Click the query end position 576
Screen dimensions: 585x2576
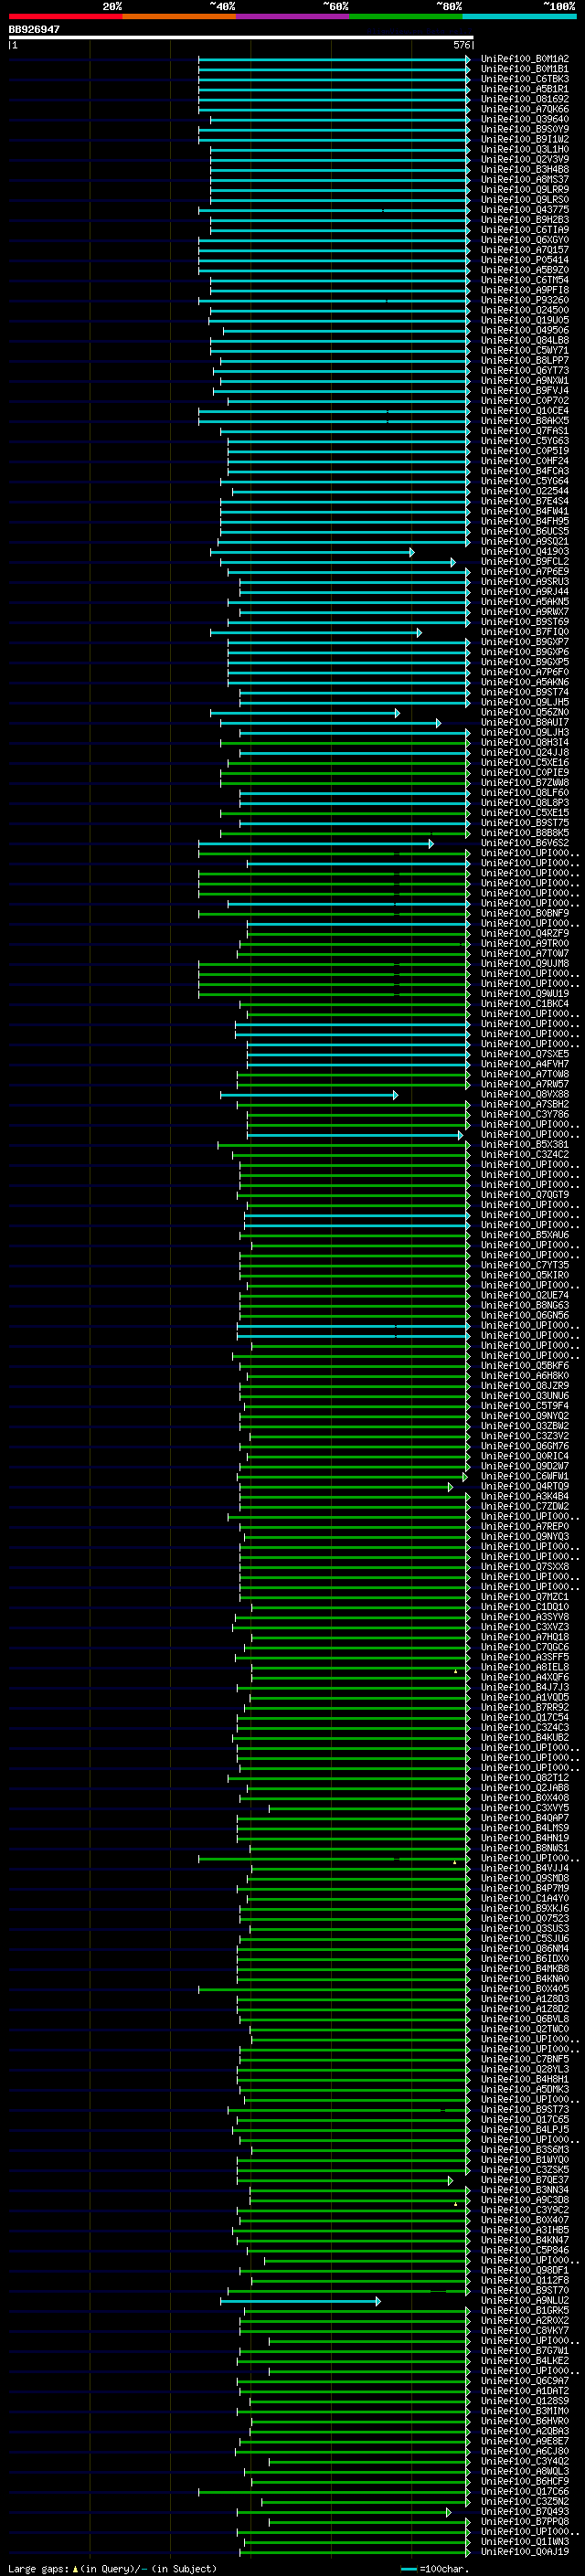point(462,45)
